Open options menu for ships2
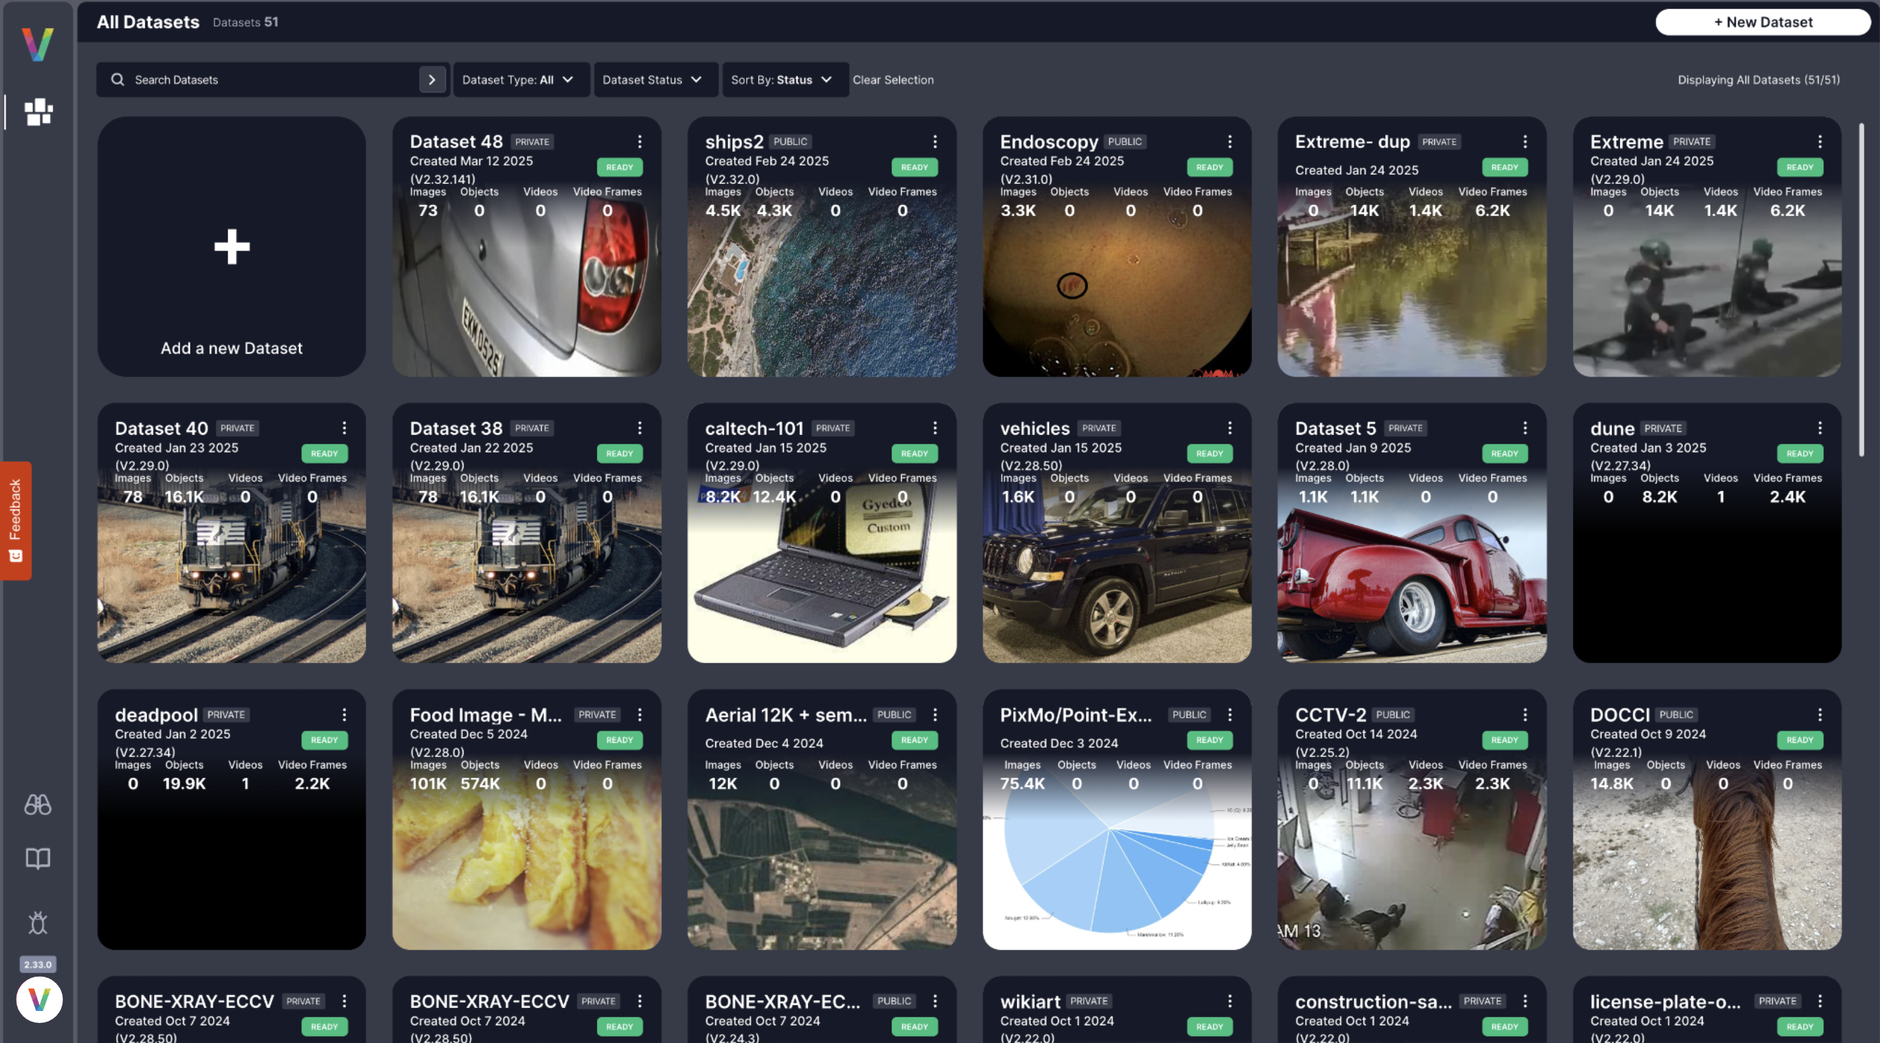Image resolution: width=1880 pixels, height=1043 pixels. [x=934, y=141]
